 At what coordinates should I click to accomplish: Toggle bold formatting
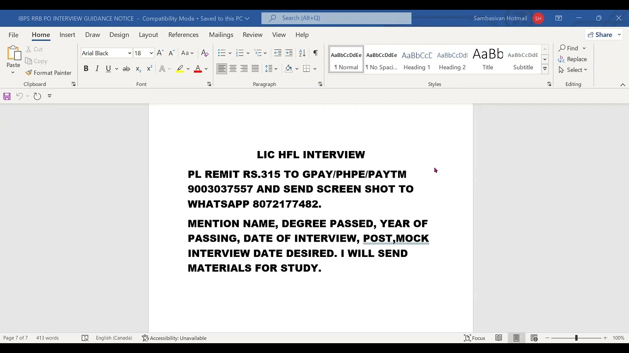86,69
